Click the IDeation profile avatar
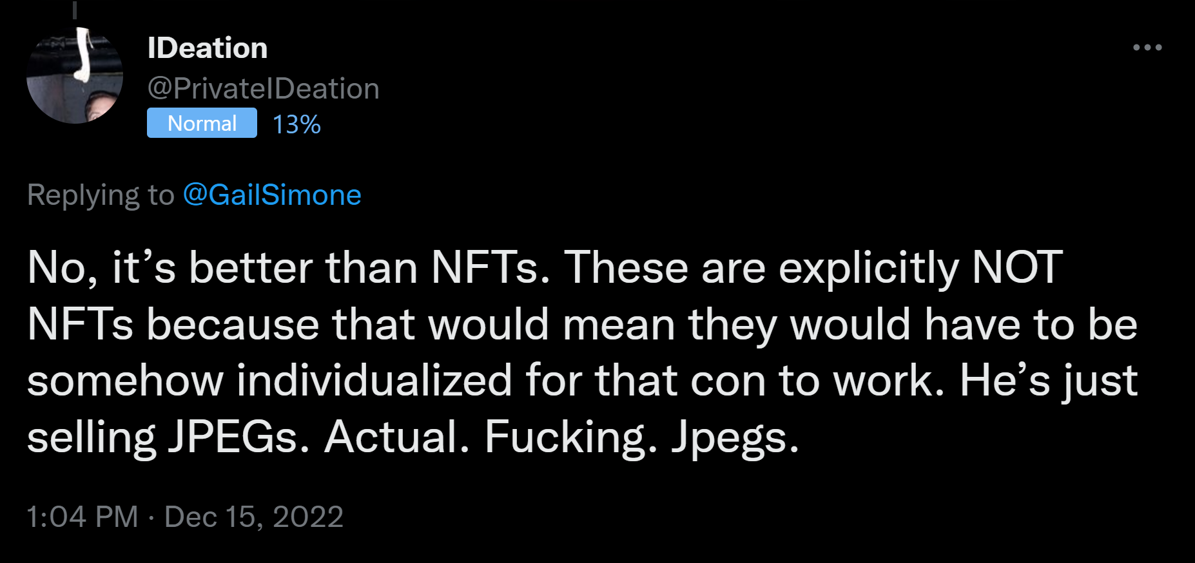The height and width of the screenshot is (563, 1195). pyautogui.click(x=75, y=76)
